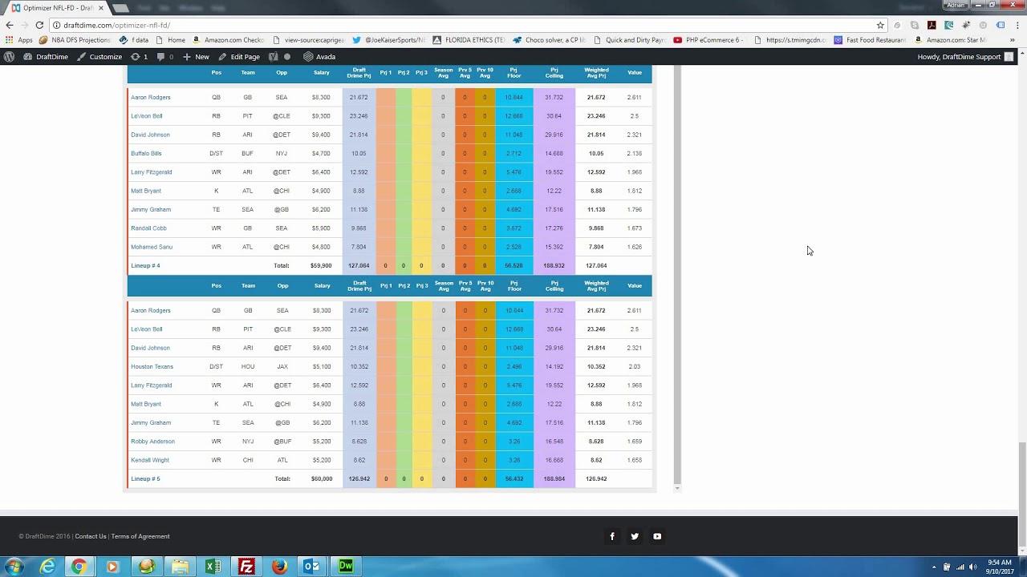Open the updates counter in admin bar
The width and height of the screenshot is (1027, 577).
point(140,57)
